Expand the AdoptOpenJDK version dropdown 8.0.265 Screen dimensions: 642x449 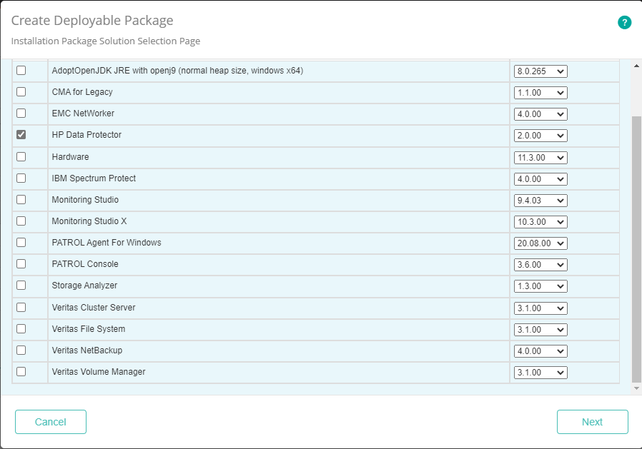point(540,71)
